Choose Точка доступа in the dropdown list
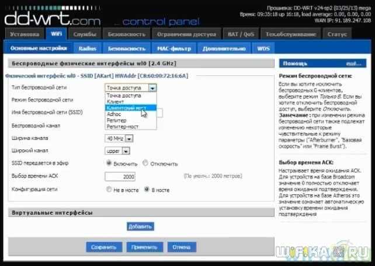 click(x=131, y=95)
